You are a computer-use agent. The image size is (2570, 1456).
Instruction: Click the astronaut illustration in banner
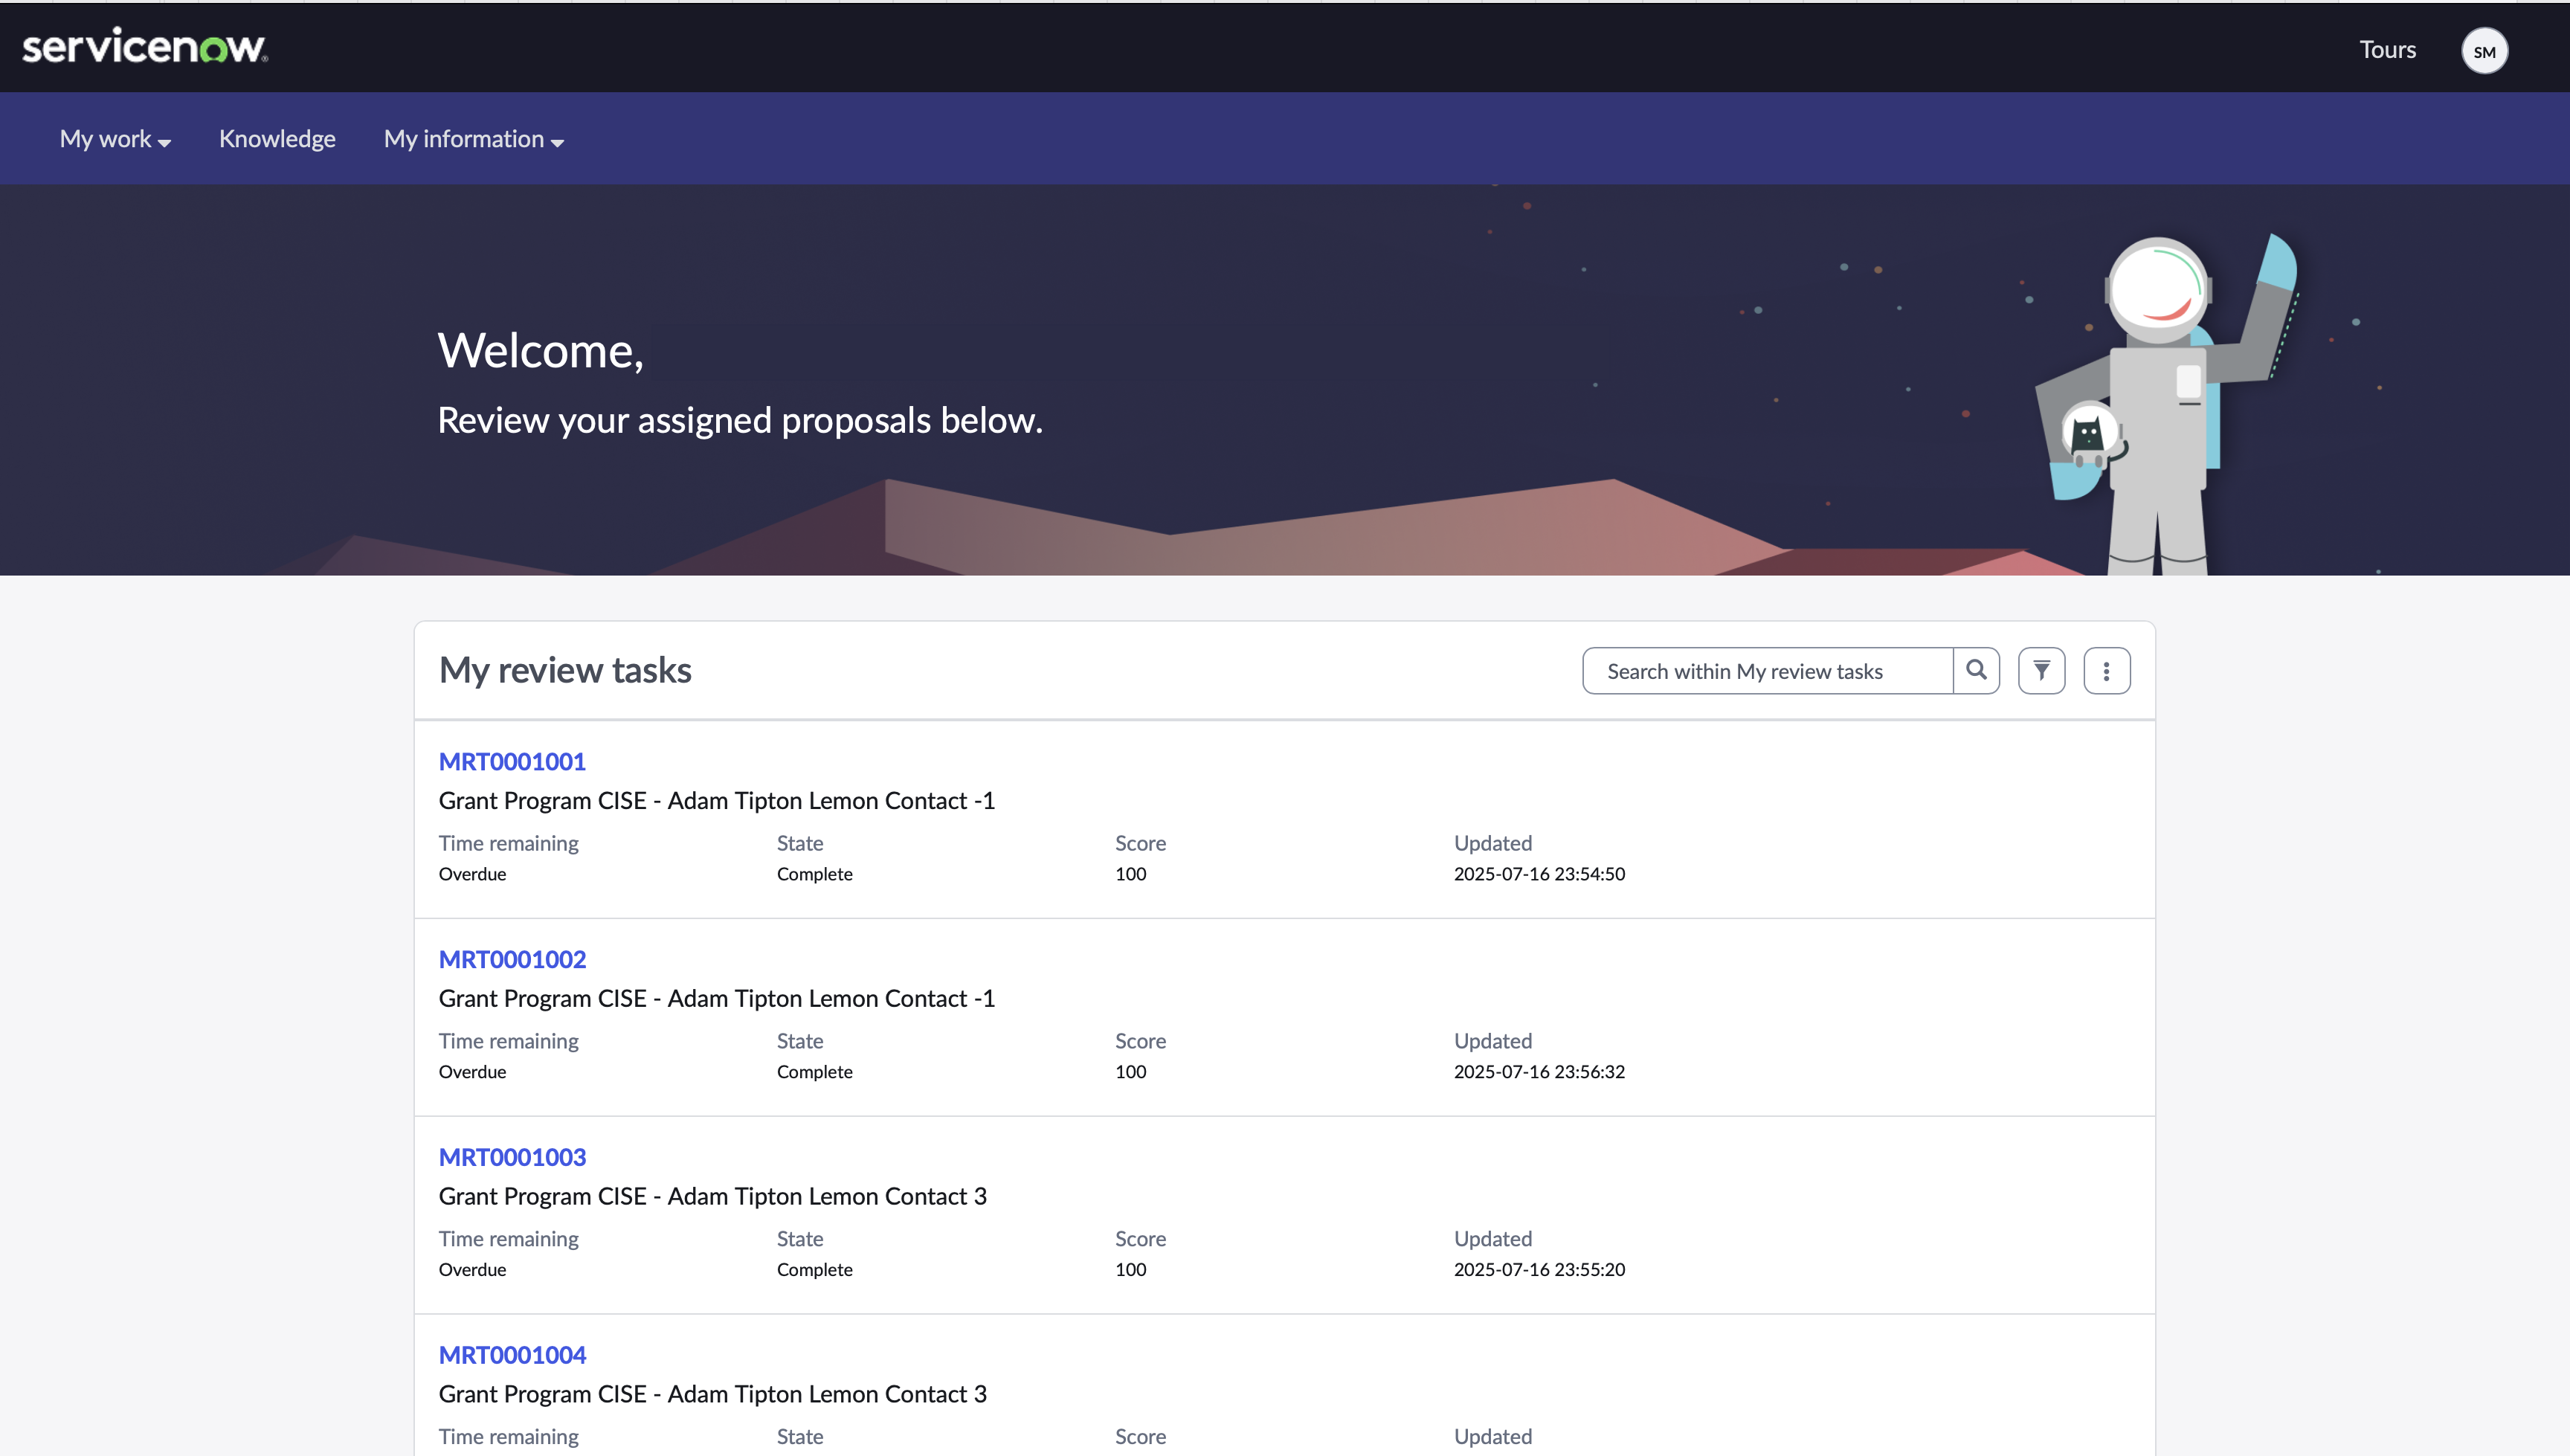pos(2165,405)
